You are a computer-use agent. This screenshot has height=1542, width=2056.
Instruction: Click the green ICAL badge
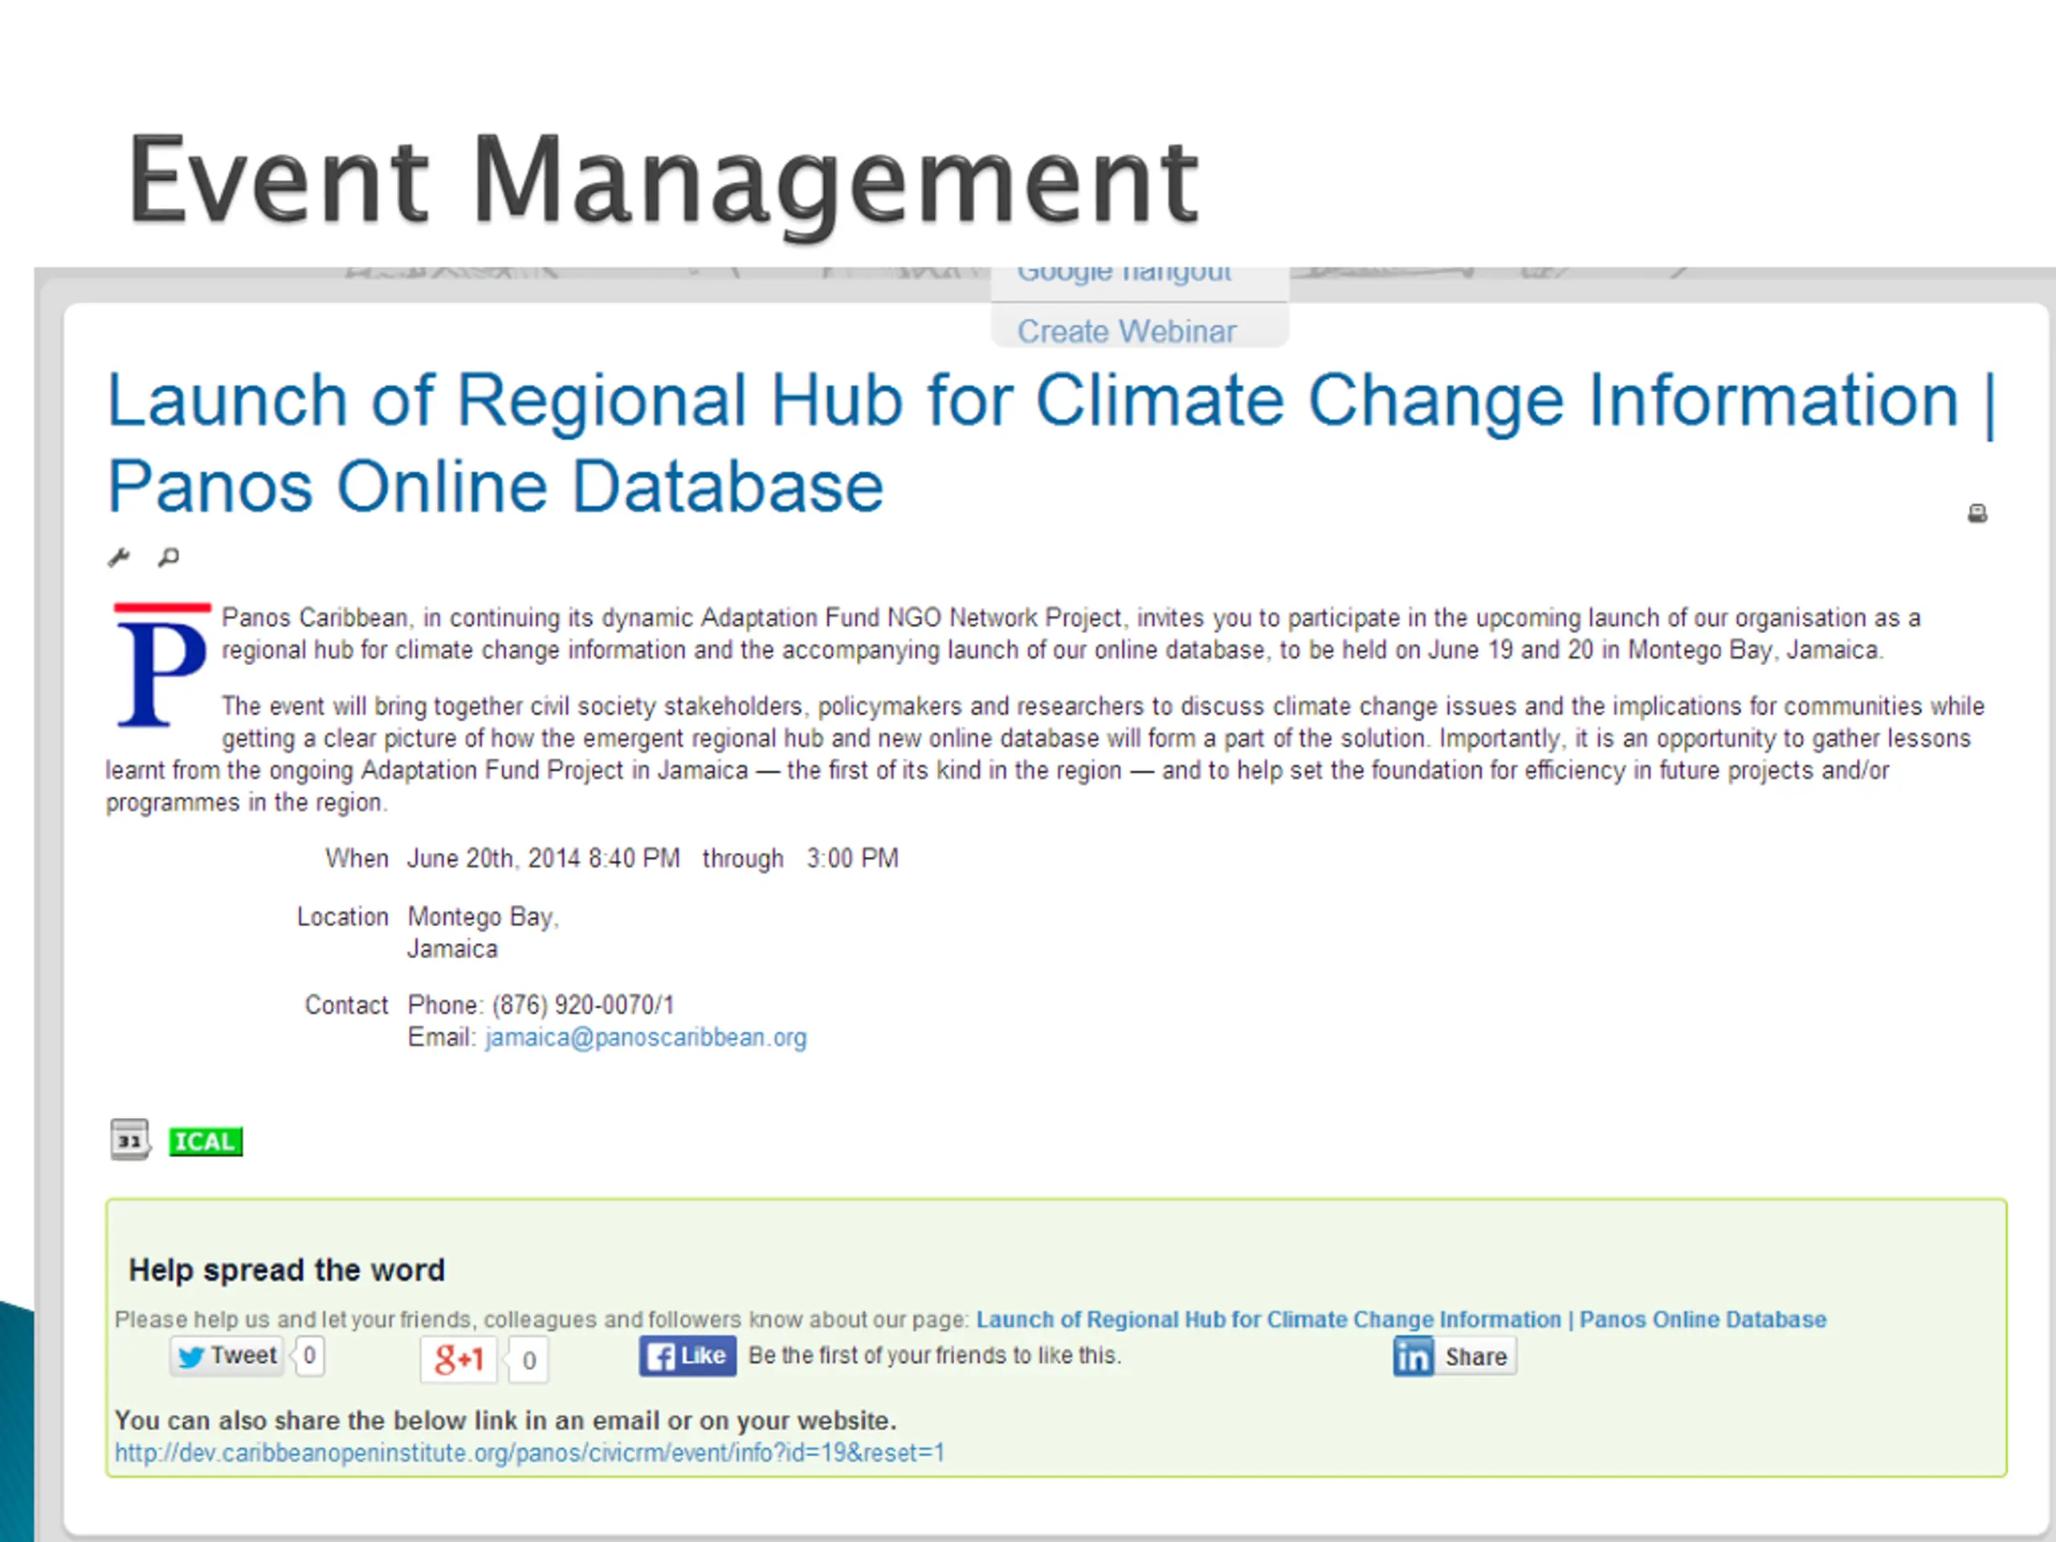(x=206, y=1141)
